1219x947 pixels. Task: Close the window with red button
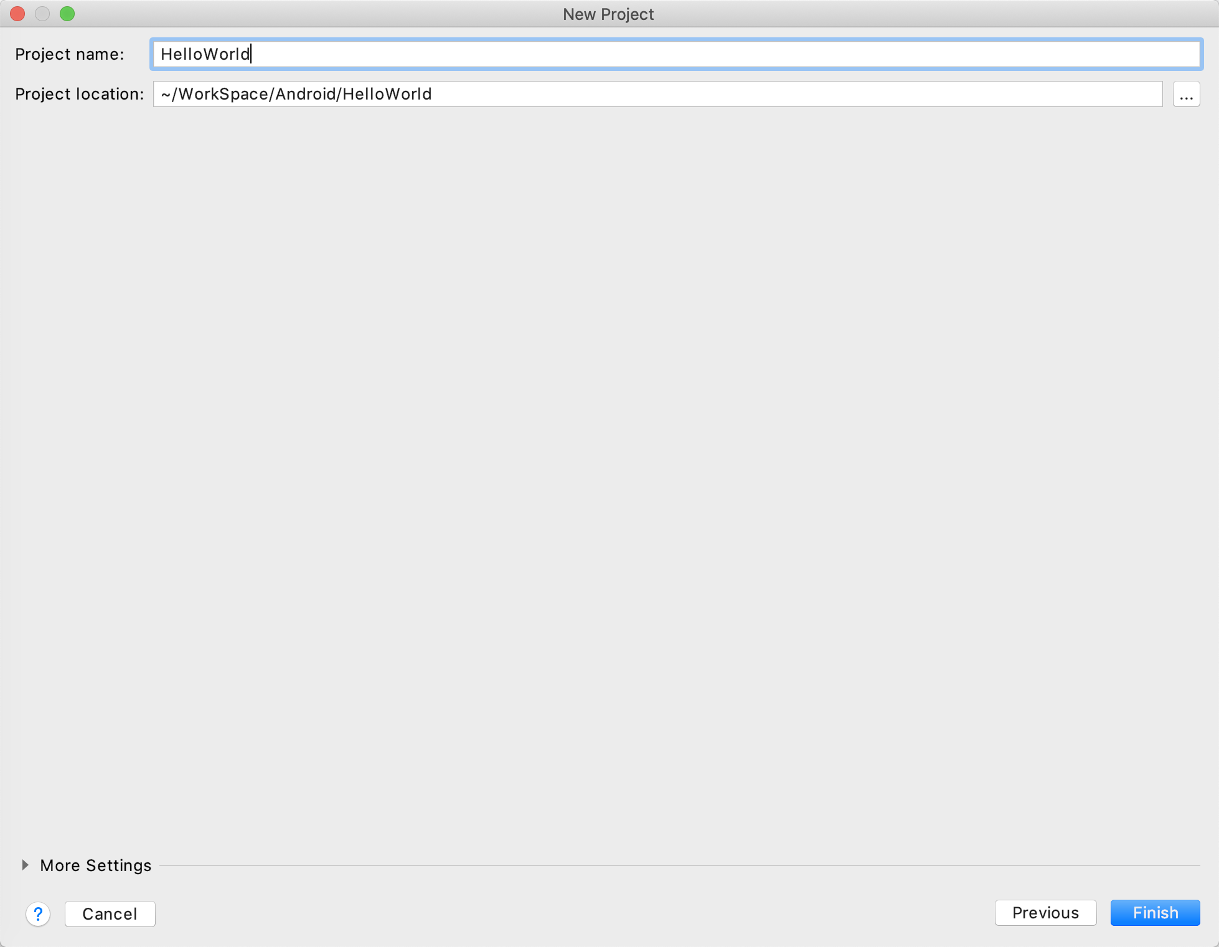17,14
